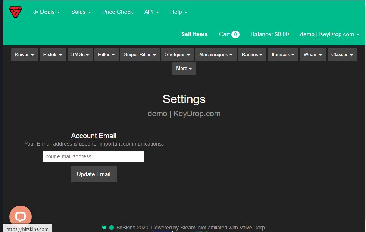This screenshot has height=232, width=366.
Task: Open the Machineguns category menu
Action: click(x=216, y=55)
